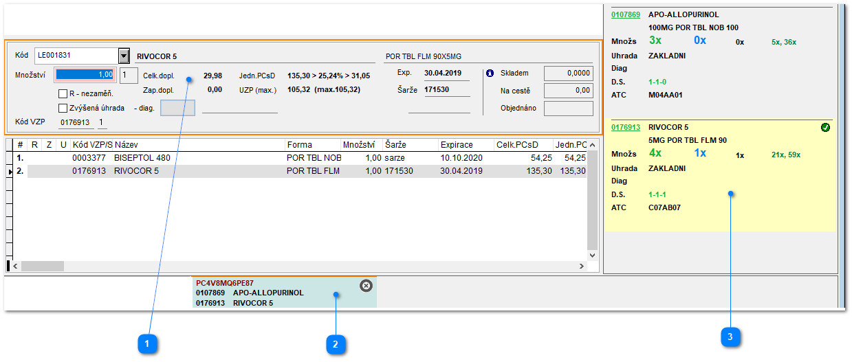Screen dimensions: 852x362
Task: Select table row 2, RIVOCOR 5
Action: pos(301,170)
